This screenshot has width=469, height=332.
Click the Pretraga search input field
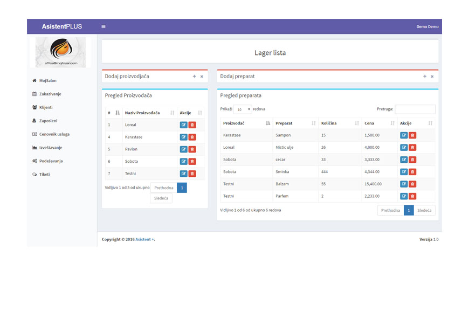pyautogui.click(x=415, y=109)
